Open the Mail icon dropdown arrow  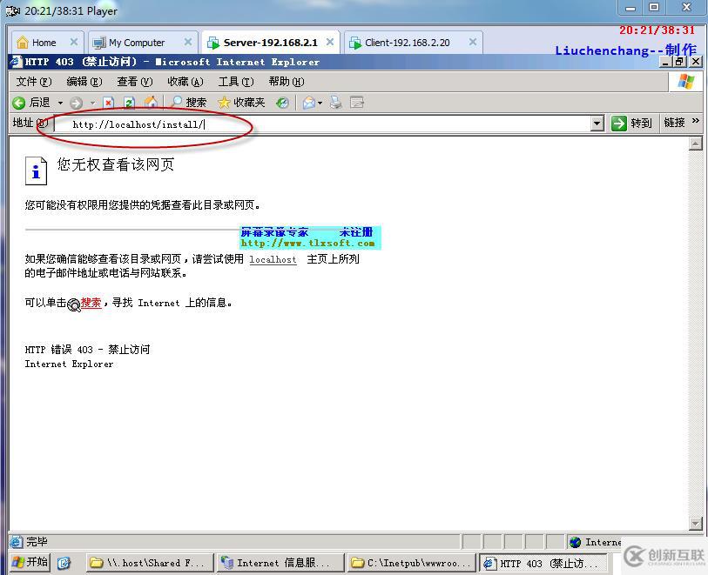click(x=320, y=104)
